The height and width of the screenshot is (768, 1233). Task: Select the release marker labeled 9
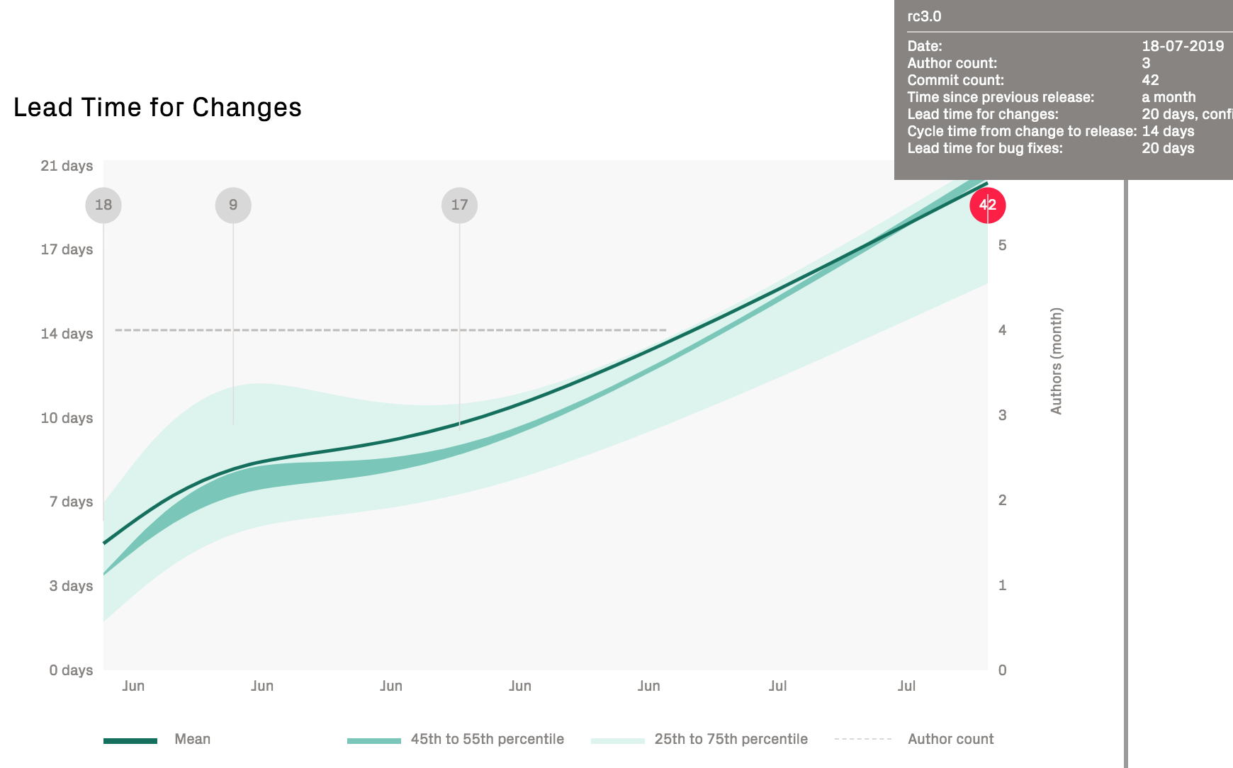(233, 205)
